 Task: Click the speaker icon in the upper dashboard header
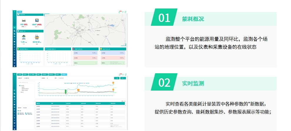click(123, 12)
